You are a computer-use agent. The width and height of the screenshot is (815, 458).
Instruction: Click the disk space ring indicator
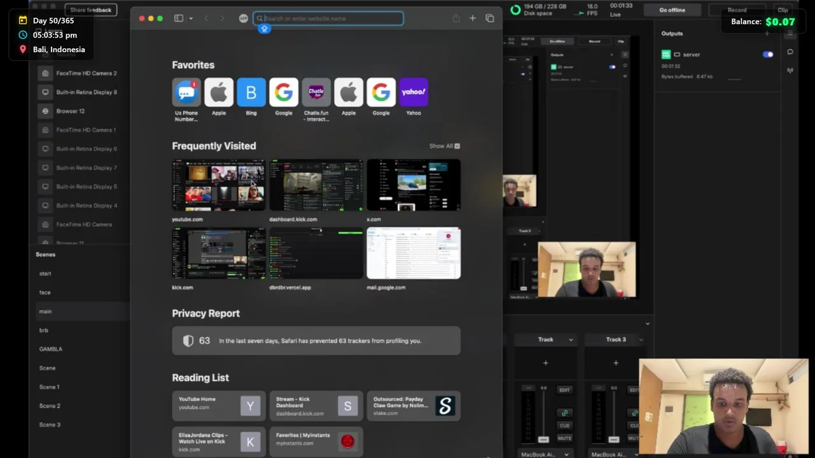tap(515, 10)
